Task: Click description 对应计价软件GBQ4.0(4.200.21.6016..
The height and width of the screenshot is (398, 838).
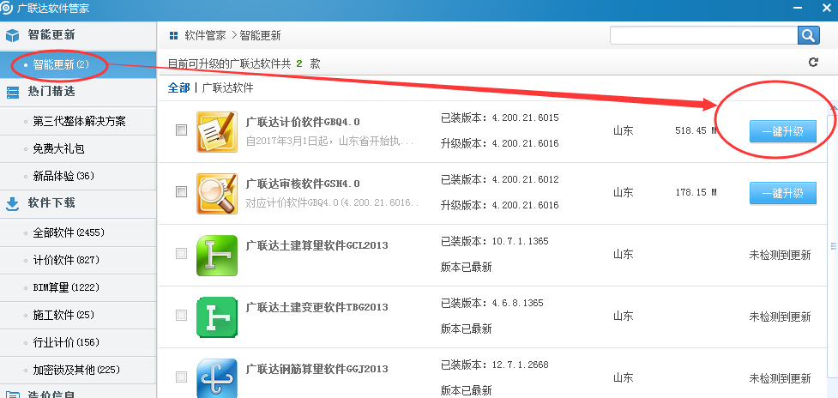Action: [x=333, y=203]
